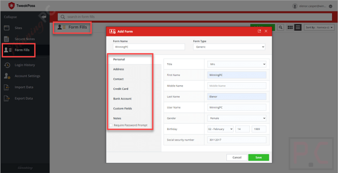Click the Social security number field
The height and width of the screenshot is (173, 338).
coord(237,140)
